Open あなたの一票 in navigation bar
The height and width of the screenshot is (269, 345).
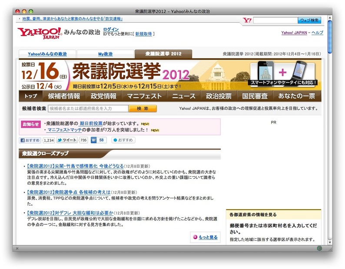(297, 96)
